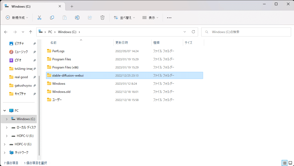Click the 7 個の項目 status text
Viewport: 294px width, 166px height.
tap(11, 163)
